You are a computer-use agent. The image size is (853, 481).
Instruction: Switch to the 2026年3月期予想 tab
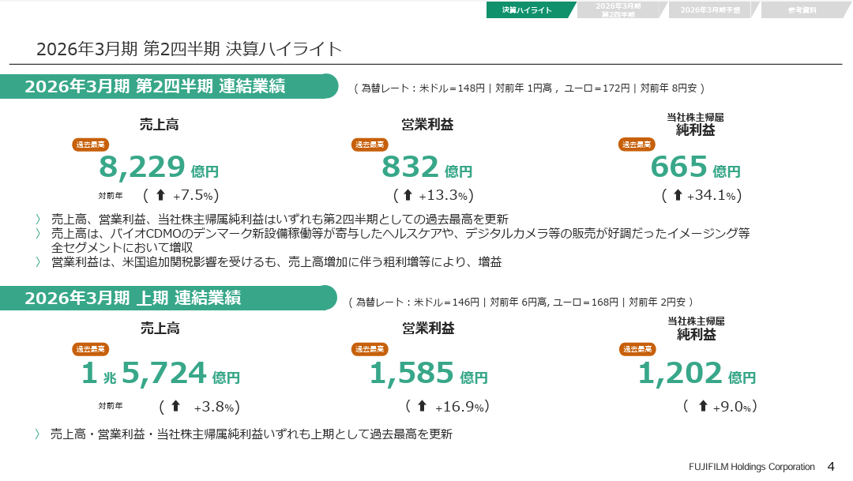712,10
